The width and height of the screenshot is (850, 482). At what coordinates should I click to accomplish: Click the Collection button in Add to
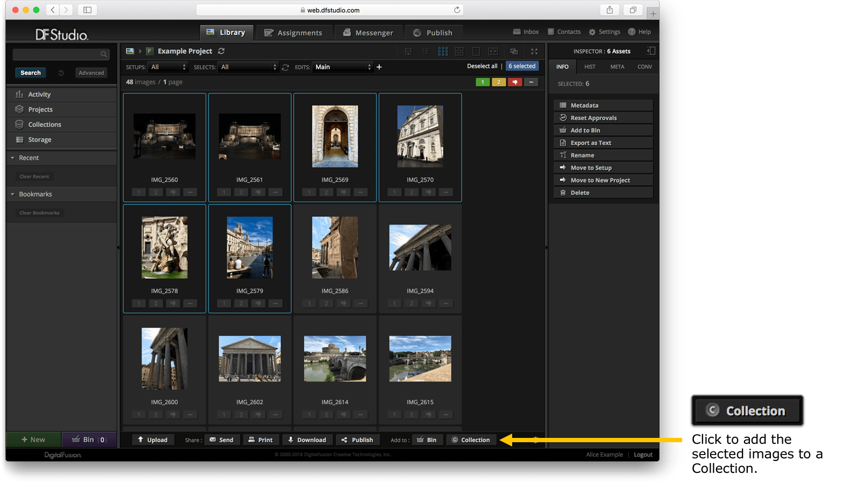470,440
